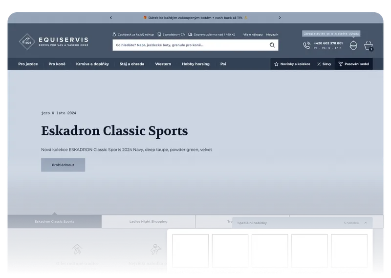Open the first special offer thumbnail

tap(190, 251)
